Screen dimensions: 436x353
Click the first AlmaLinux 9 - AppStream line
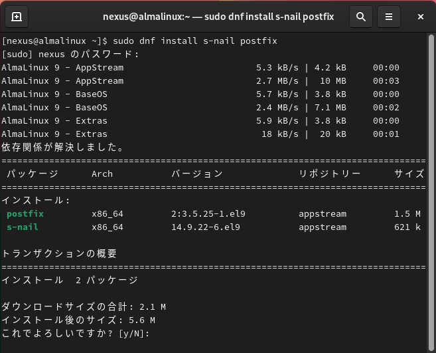click(x=62, y=68)
